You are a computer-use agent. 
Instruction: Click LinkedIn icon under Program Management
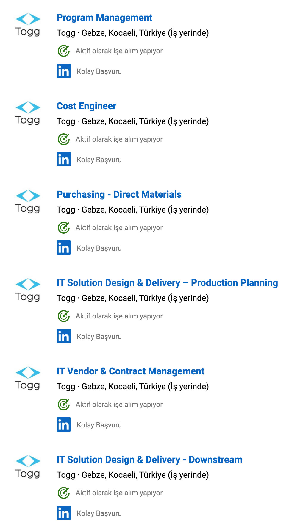click(x=64, y=71)
